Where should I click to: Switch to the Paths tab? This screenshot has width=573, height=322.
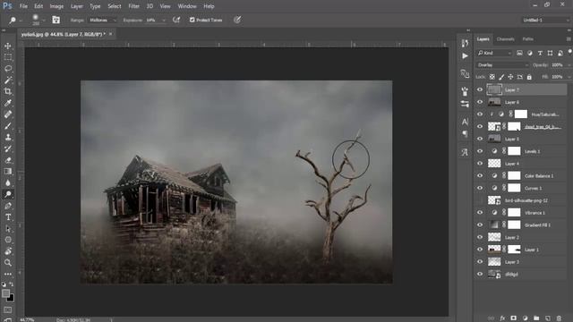(x=527, y=39)
